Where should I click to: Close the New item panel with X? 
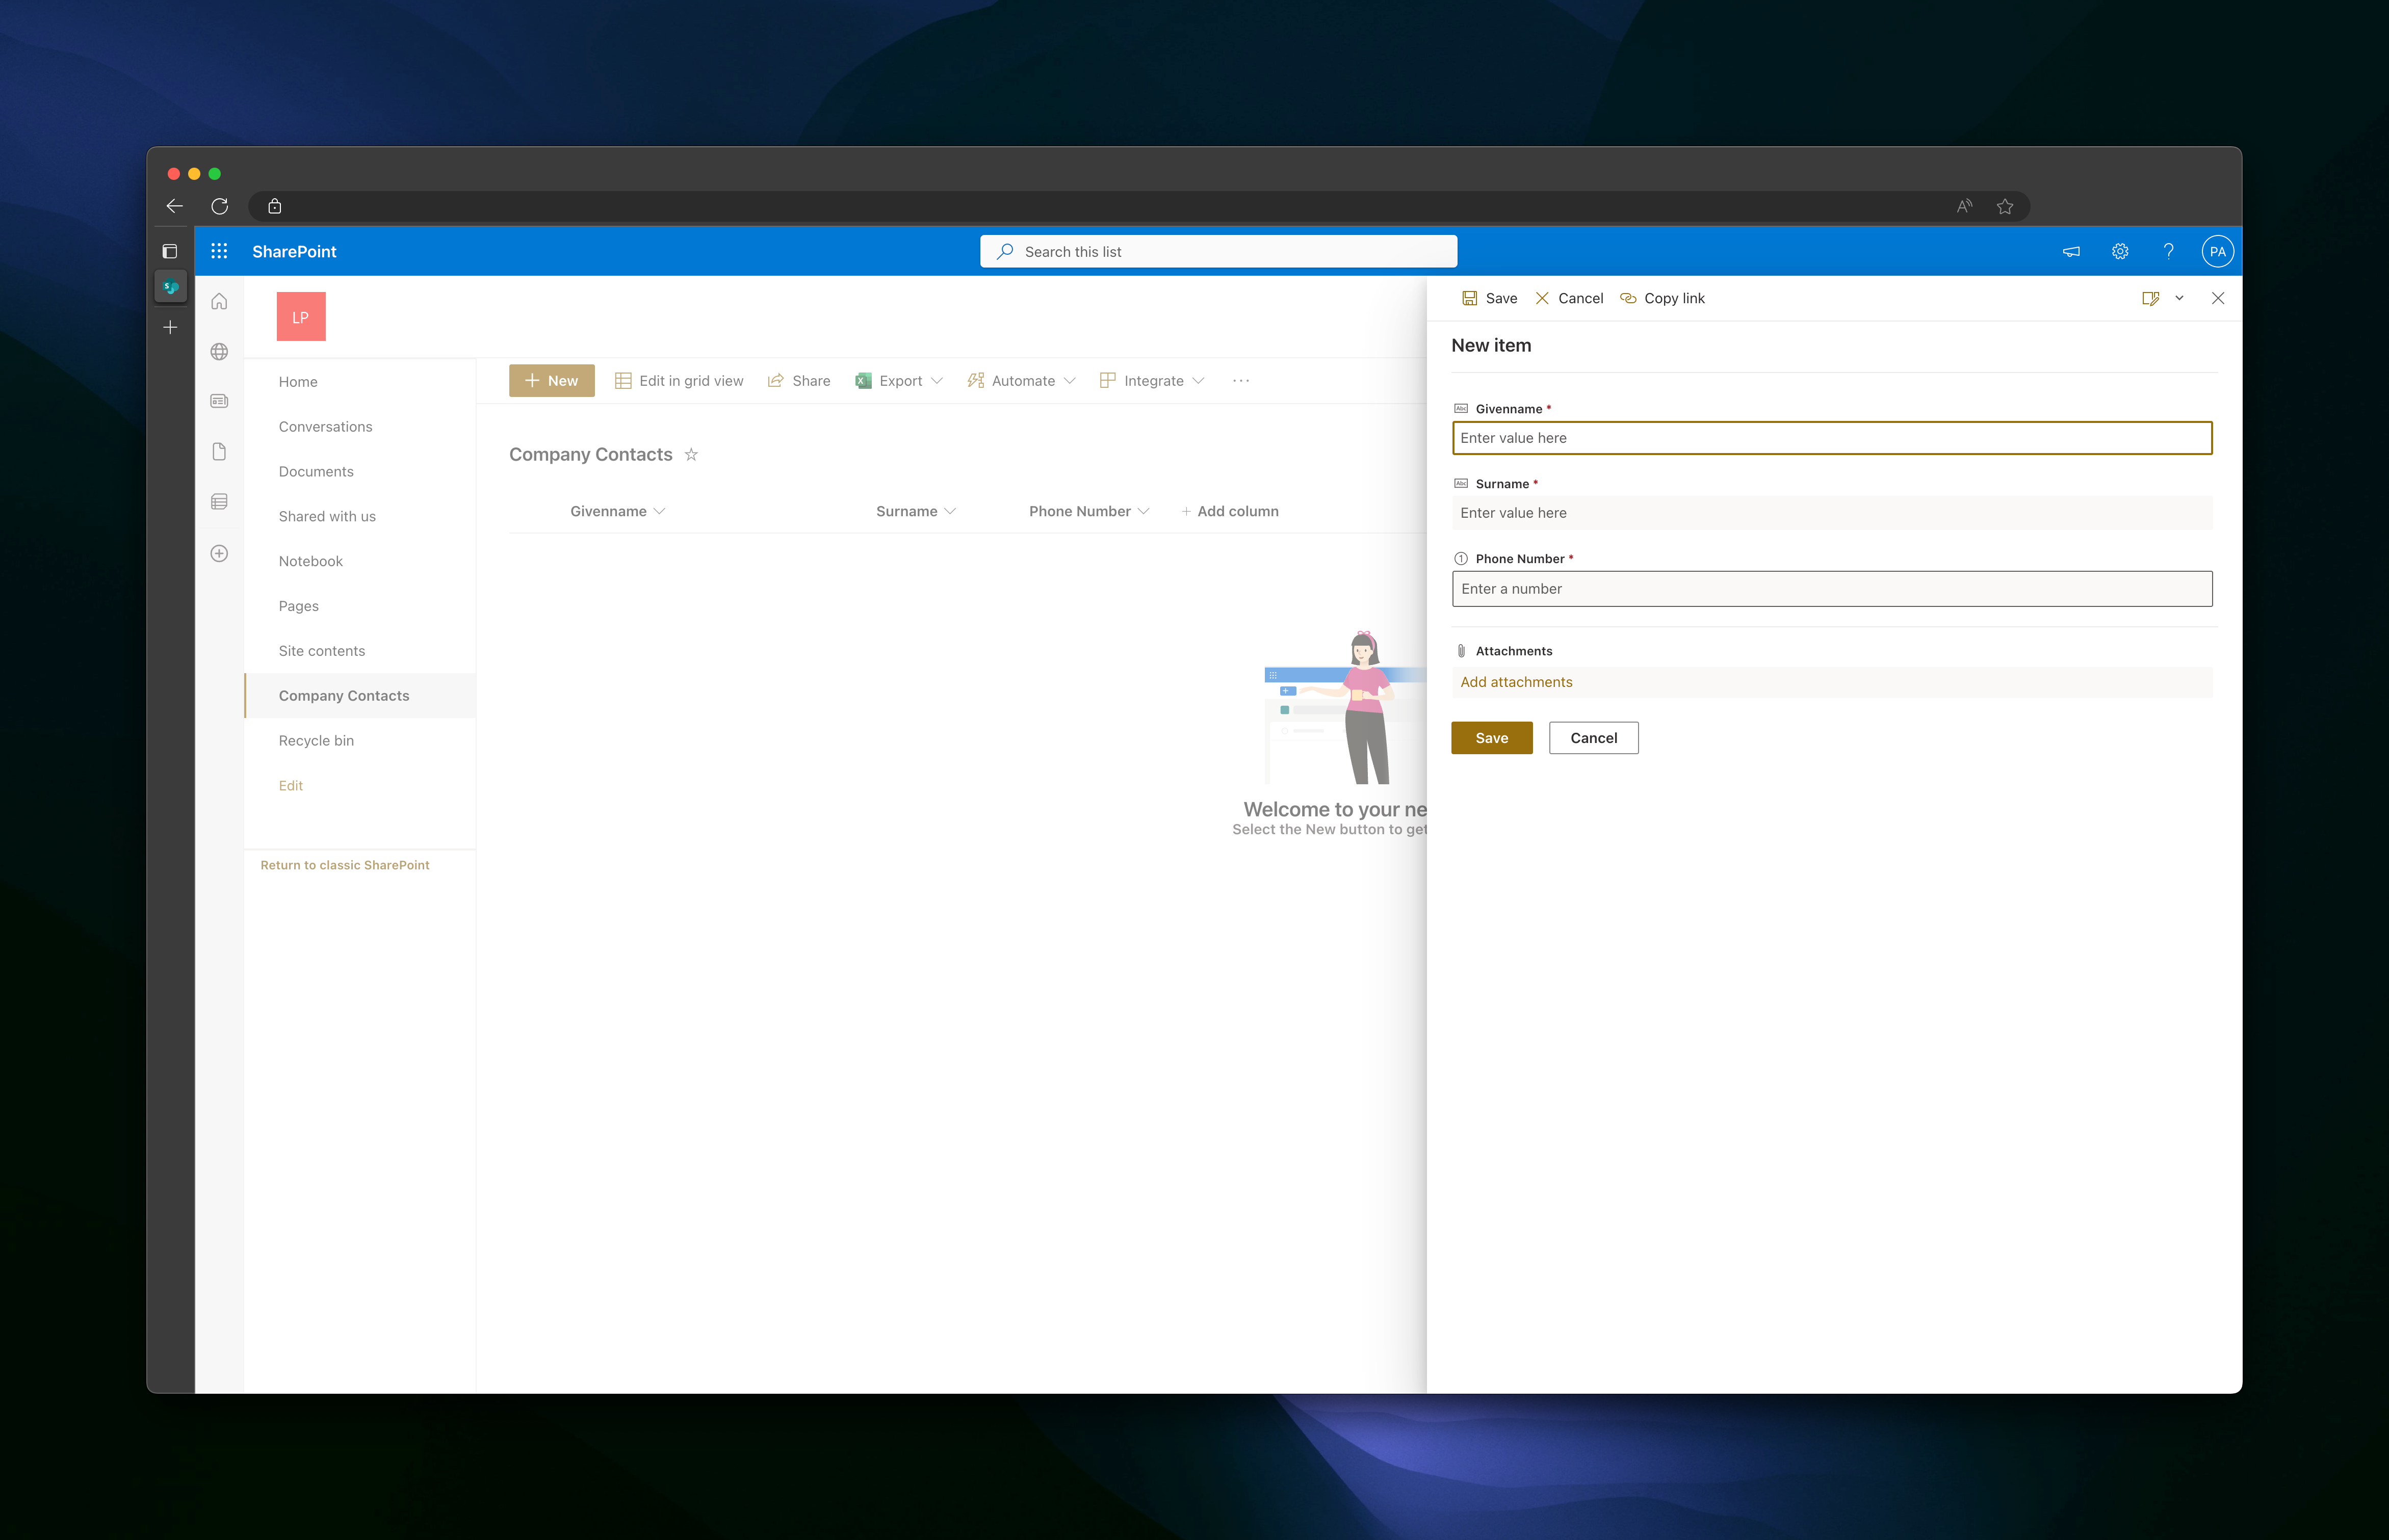tap(2217, 298)
